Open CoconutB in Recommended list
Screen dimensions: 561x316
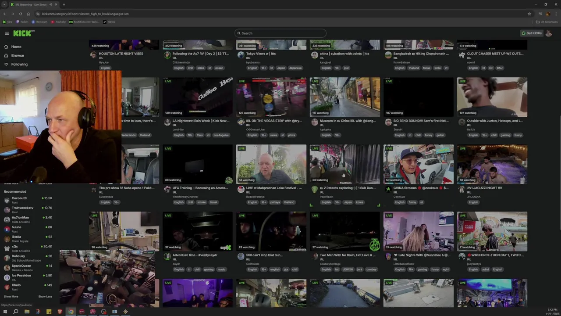pos(27,200)
